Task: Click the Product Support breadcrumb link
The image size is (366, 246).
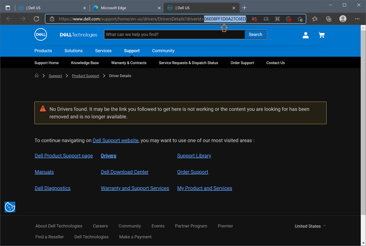Action: pos(85,76)
